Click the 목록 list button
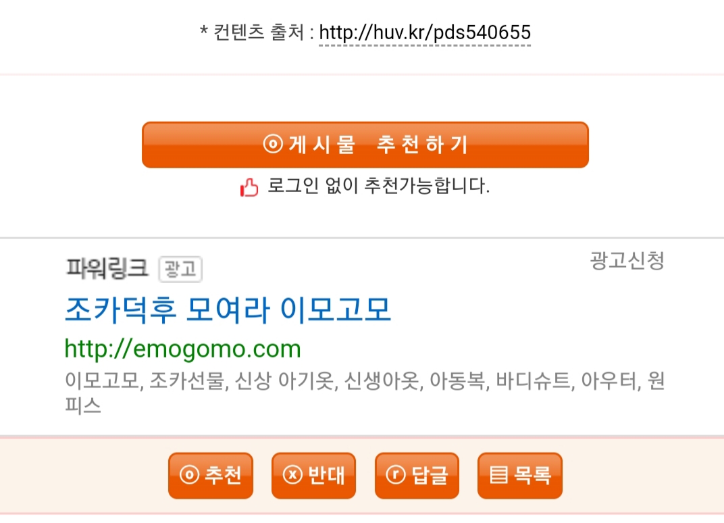Screen dimensions: 724x523 pos(520,476)
